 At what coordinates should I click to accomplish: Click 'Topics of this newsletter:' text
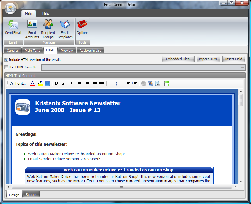pos(41,144)
